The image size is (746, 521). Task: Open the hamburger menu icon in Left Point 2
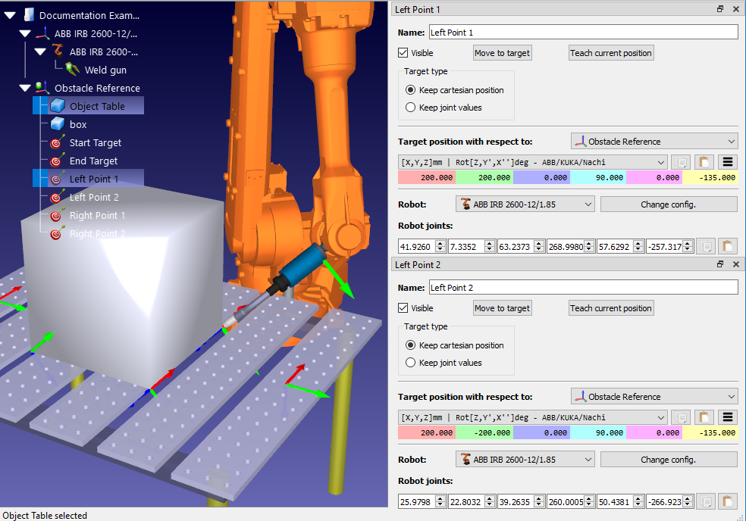[x=728, y=417]
